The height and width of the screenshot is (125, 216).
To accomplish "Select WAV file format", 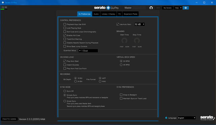I will point(100,81).
